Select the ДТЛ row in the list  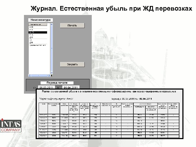click(x=38, y=43)
